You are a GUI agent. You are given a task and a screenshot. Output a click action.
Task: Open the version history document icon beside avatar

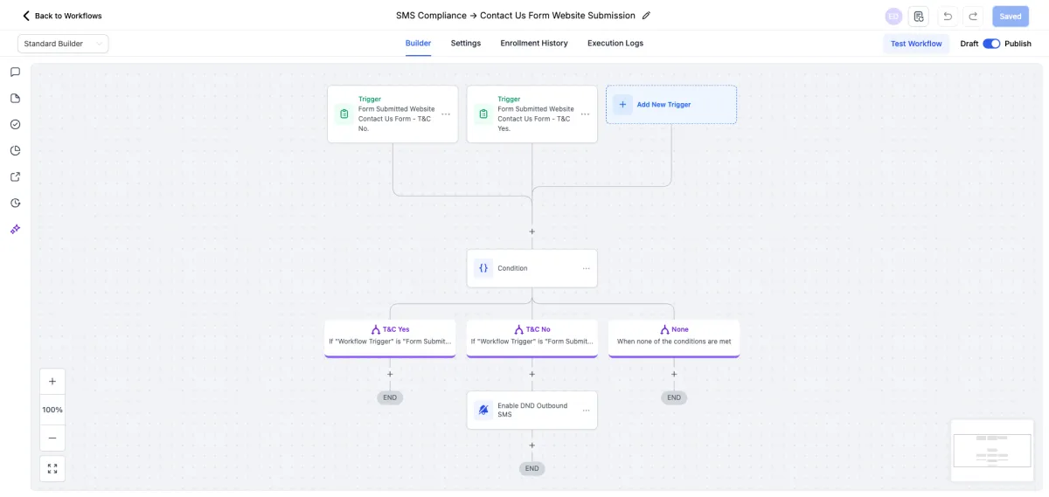(918, 16)
